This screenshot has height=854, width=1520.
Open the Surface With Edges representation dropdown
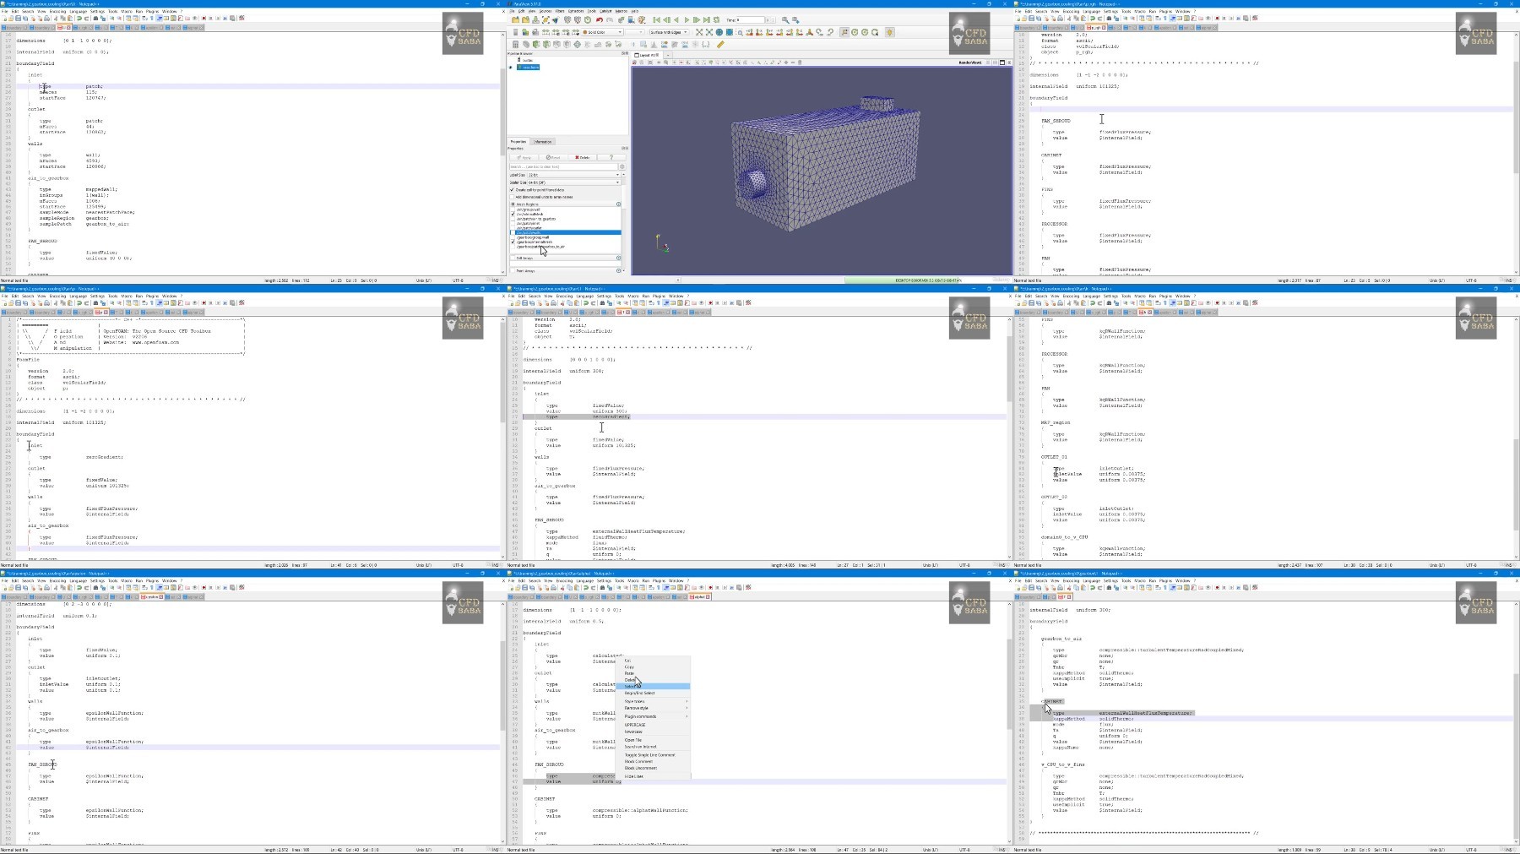click(669, 32)
